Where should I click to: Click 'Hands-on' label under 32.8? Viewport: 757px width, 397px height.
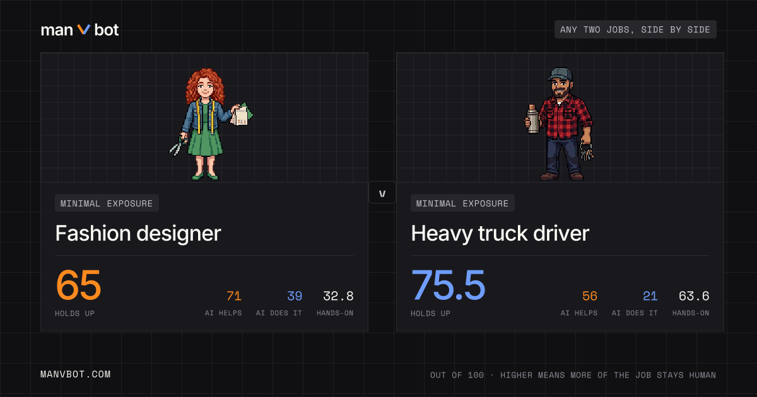[x=335, y=313]
